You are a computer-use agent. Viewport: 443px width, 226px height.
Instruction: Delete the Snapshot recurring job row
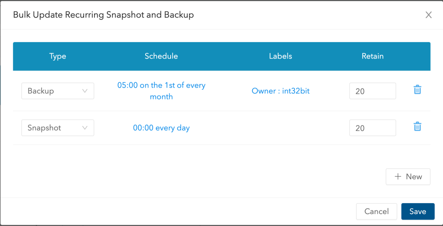417,127
